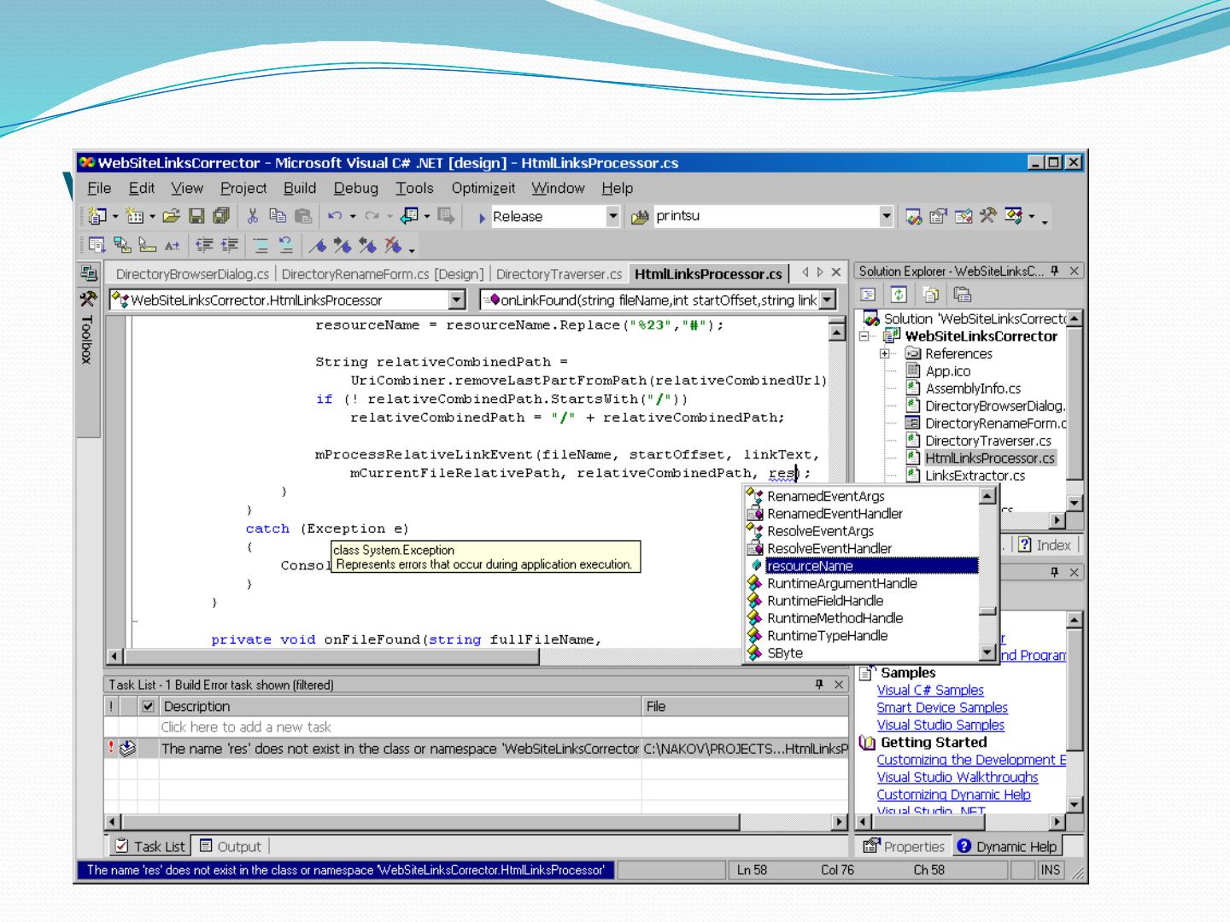Open the Toolbox hammer icon tab
Screen dimensions: 1230x922
(x=88, y=299)
